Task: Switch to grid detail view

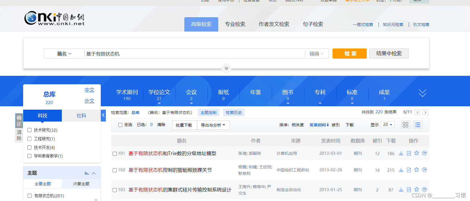Action: [x=405, y=125]
